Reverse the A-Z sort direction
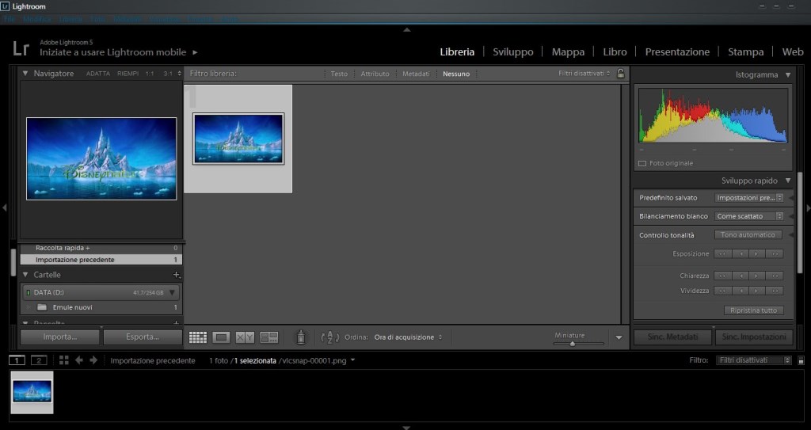This screenshot has height=430, width=811. coord(330,337)
